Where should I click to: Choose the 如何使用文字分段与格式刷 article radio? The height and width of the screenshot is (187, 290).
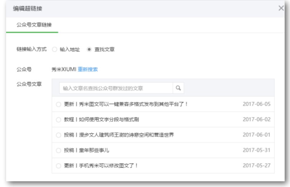tap(58, 120)
